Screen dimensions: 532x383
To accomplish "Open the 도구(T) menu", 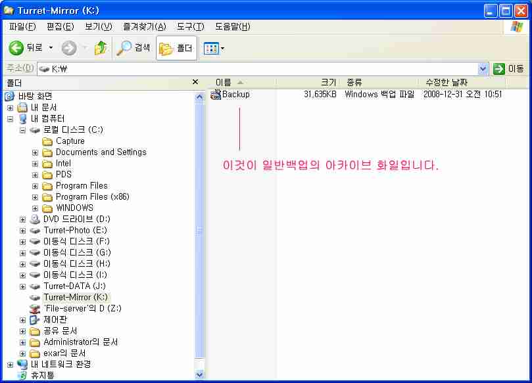I will pos(190,26).
